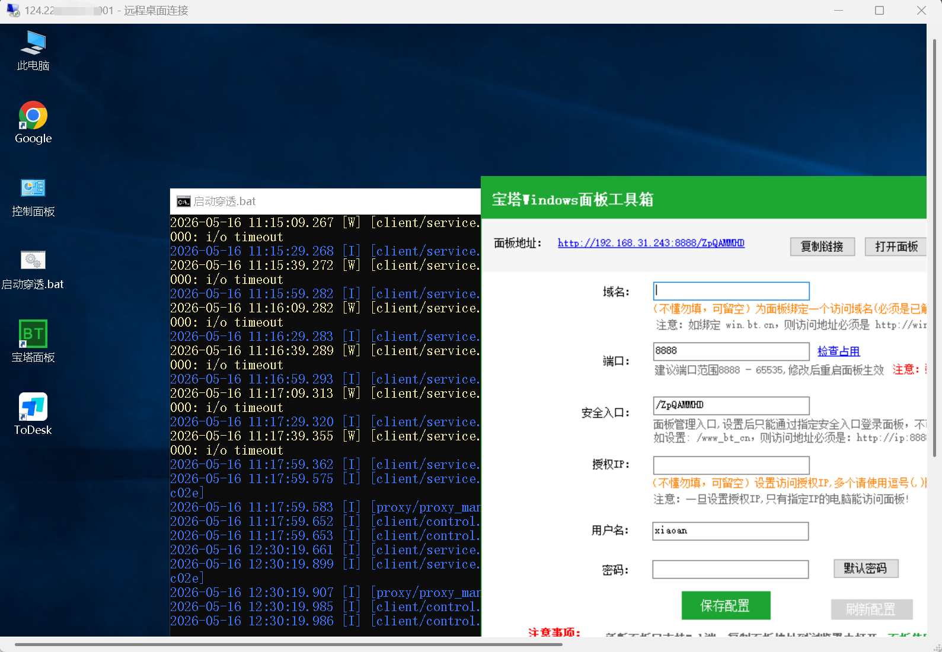The image size is (942, 652).
Task: Minimize the remote desktop connection window
Action: coord(838,11)
